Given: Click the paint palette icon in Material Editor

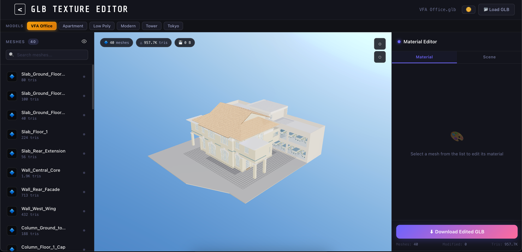Looking at the screenshot, I should pos(457,136).
